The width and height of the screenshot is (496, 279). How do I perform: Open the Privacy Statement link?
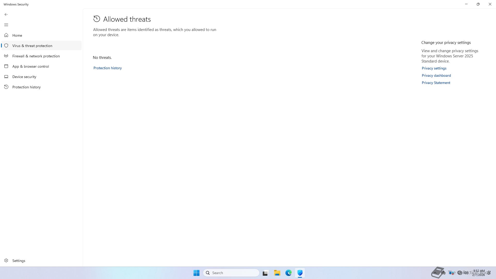436,83
